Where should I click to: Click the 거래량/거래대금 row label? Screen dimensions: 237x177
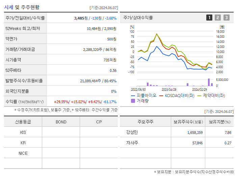tap(20, 49)
